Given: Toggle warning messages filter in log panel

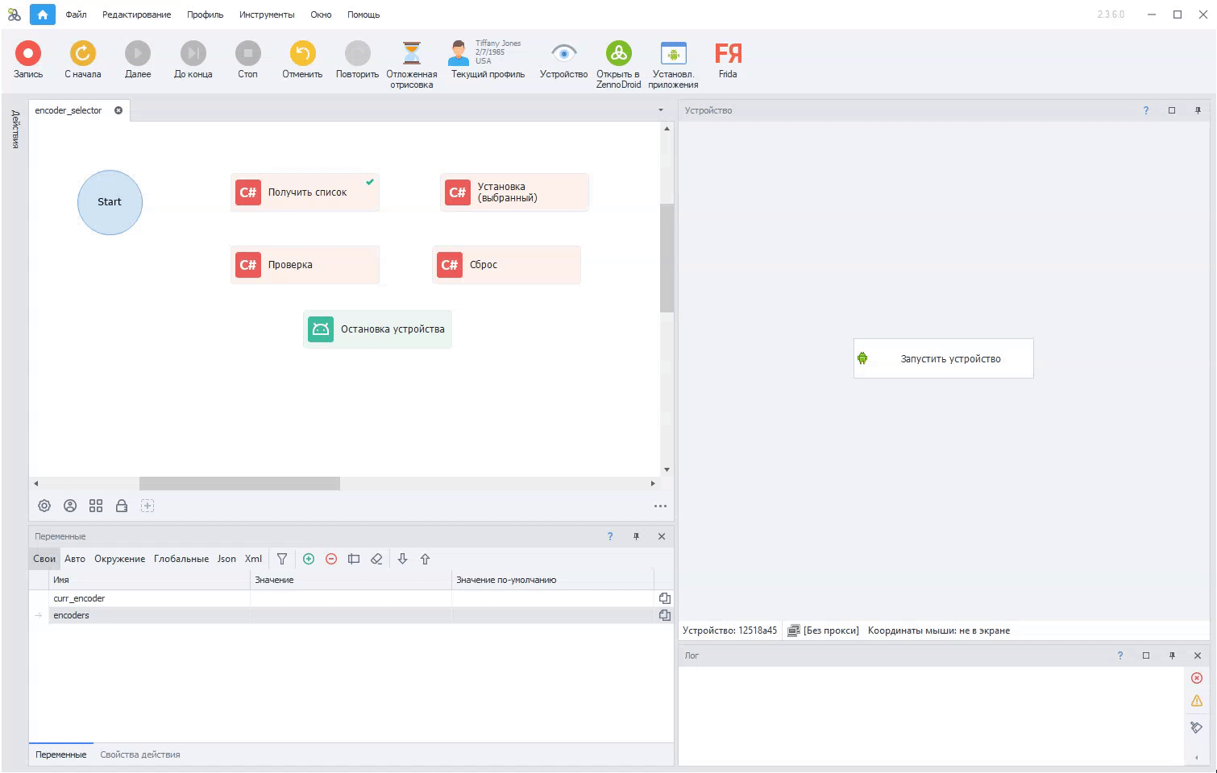Looking at the screenshot, I should 1196,700.
